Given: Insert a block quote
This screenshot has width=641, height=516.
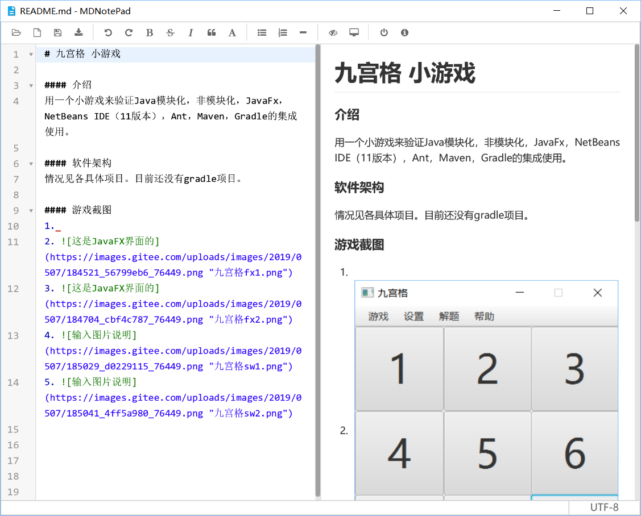Looking at the screenshot, I should click(212, 33).
